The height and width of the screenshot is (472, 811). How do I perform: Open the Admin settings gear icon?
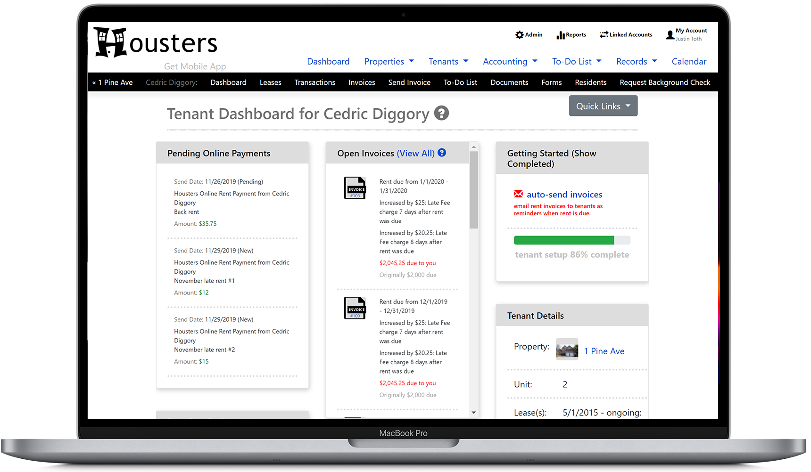(x=520, y=34)
